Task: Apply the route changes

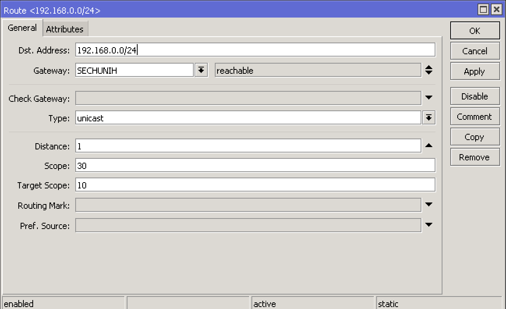Action: point(475,71)
